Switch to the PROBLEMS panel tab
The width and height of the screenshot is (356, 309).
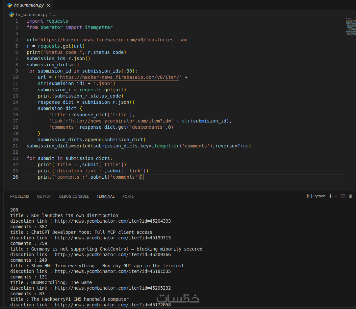point(19,196)
